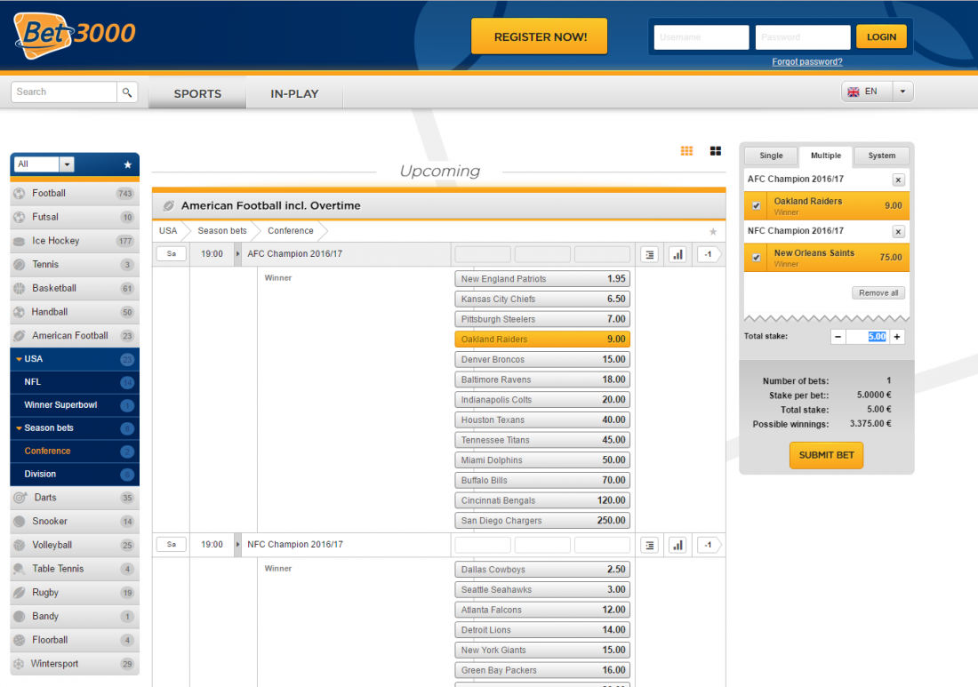978x687 pixels.
Task: Click the Bet3000 logo
Action: pos(74,36)
